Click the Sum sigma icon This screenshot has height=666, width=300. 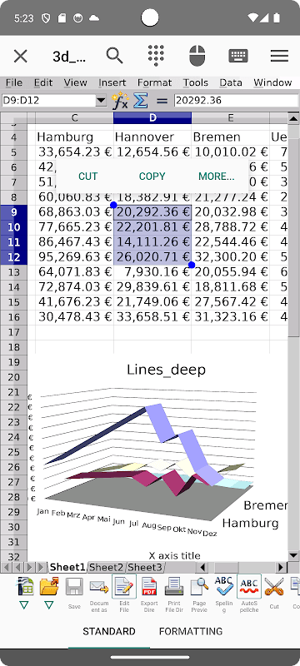click(141, 101)
